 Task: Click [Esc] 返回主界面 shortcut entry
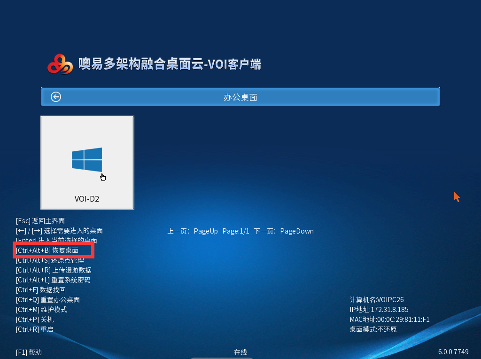coord(40,221)
